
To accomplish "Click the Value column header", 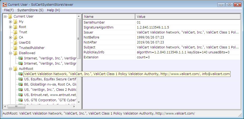I will point(188,17).
